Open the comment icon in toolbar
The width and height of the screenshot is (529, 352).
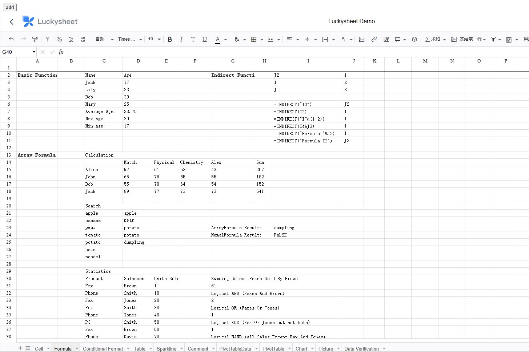398,39
